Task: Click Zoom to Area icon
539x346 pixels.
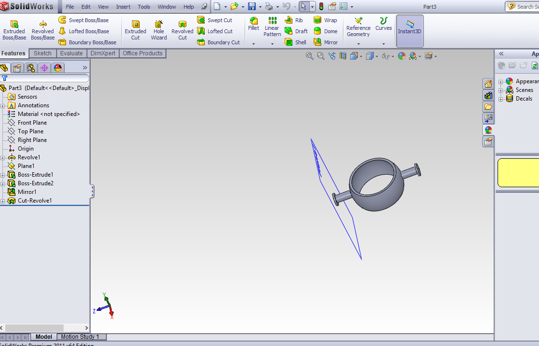Action: (321, 56)
